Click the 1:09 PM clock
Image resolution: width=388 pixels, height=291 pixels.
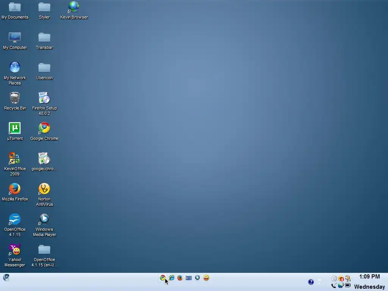click(x=369, y=277)
